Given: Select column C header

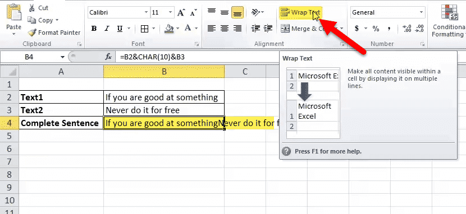Looking at the screenshot, I should pos(245,72).
